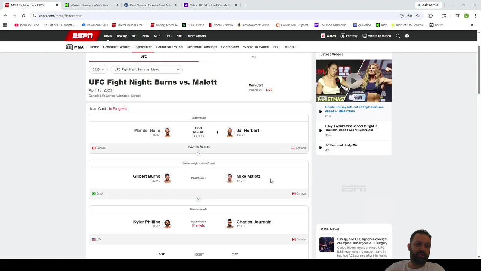Expand the Burns vs Malott fight details
This screenshot has height=271, width=481.
point(198,199)
